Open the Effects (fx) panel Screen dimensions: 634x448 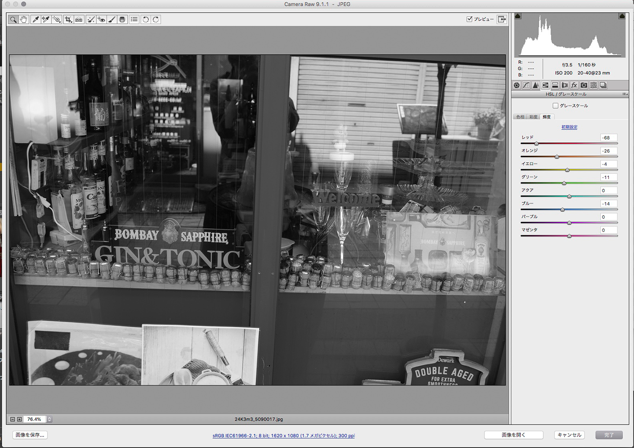[x=574, y=85]
